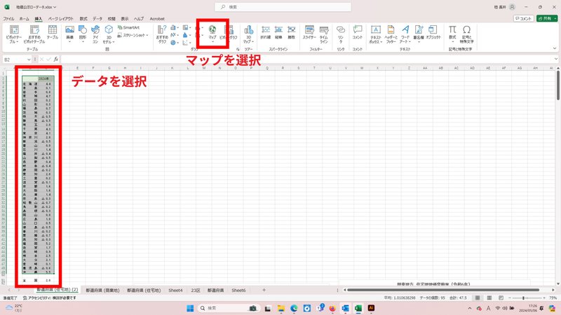Click the Icons (アイコン) insert button
Image resolution: width=561 pixels, height=315 pixels.
[95, 34]
